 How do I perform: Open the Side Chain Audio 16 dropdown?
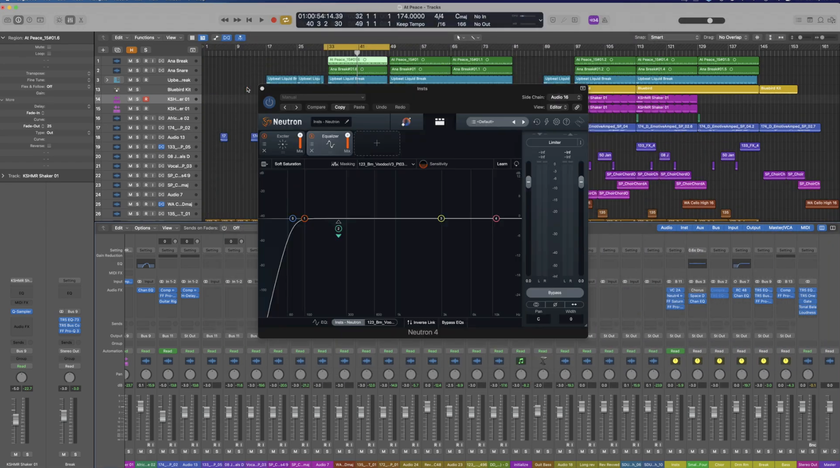click(x=565, y=97)
